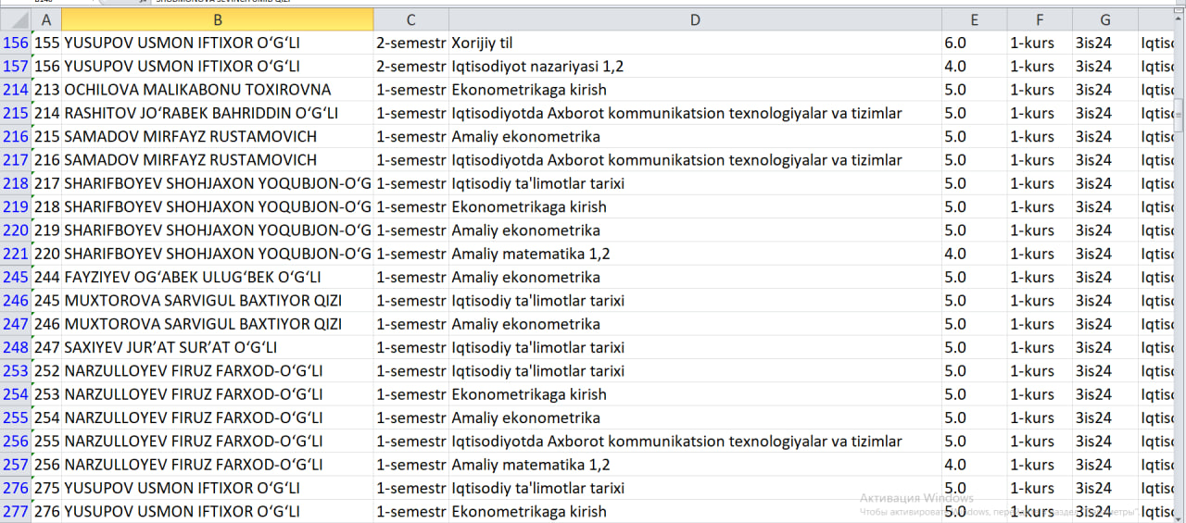Click 'Amaliy ekonometrika' in row 216
The image size is (1186, 523).
point(695,137)
